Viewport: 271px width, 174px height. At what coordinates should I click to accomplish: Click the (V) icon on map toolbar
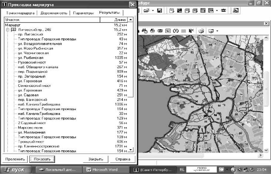coord(176,30)
